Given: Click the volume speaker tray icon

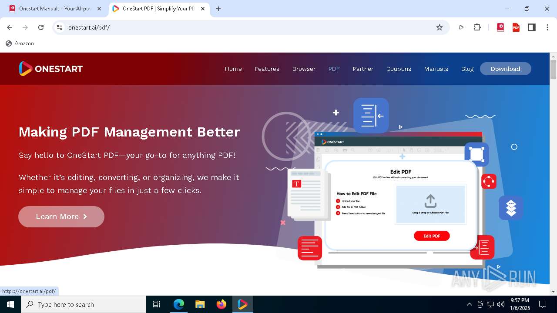Looking at the screenshot, I should point(501,304).
